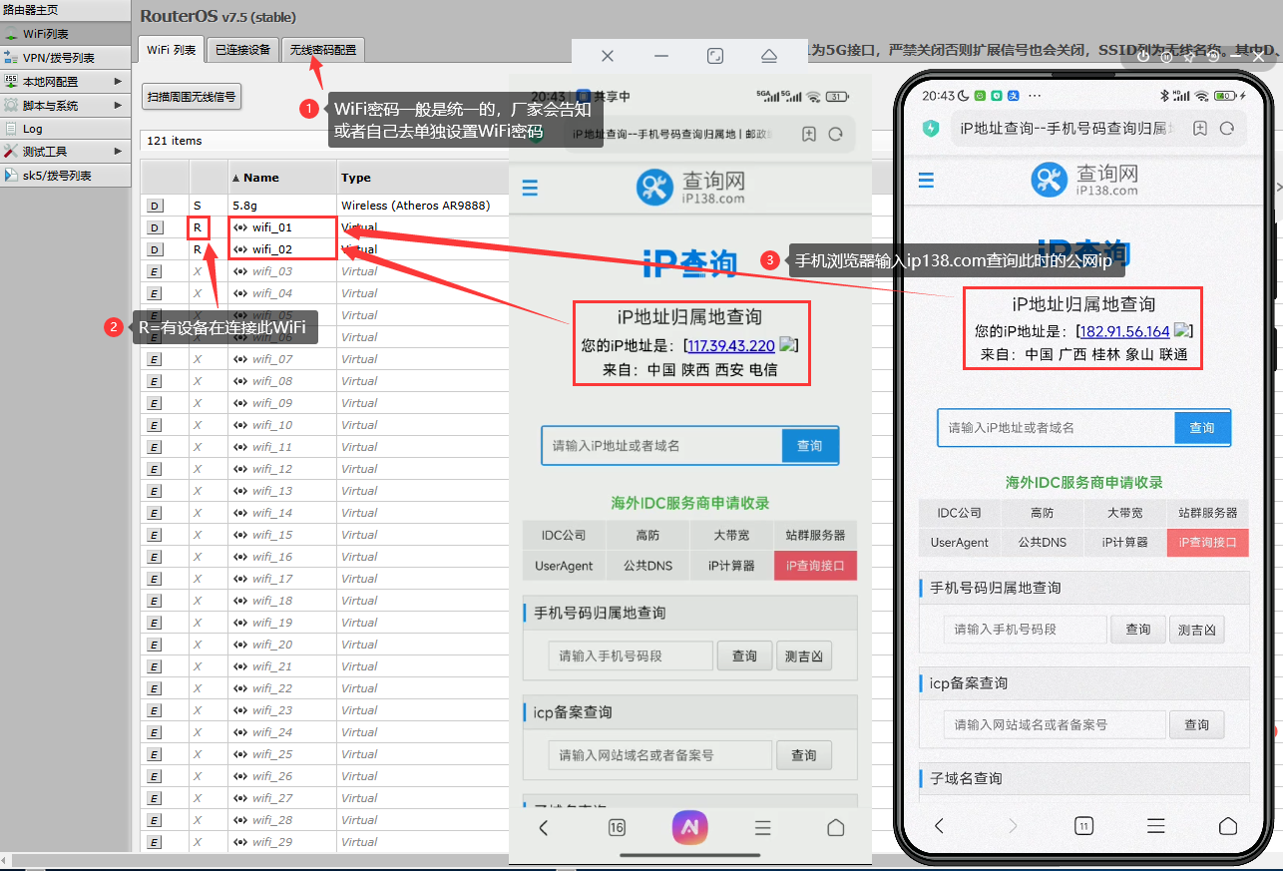Open the 11-tabs switcher icon
Image resolution: width=1283 pixels, height=871 pixels.
(1083, 825)
